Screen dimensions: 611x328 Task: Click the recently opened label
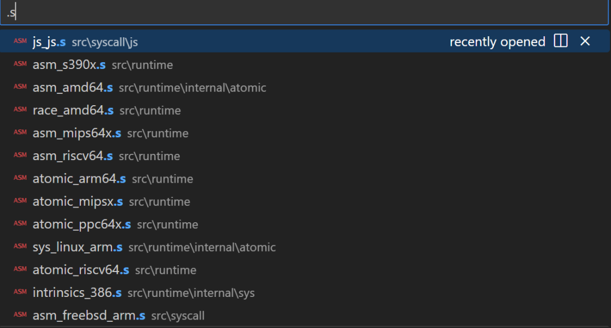point(497,42)
